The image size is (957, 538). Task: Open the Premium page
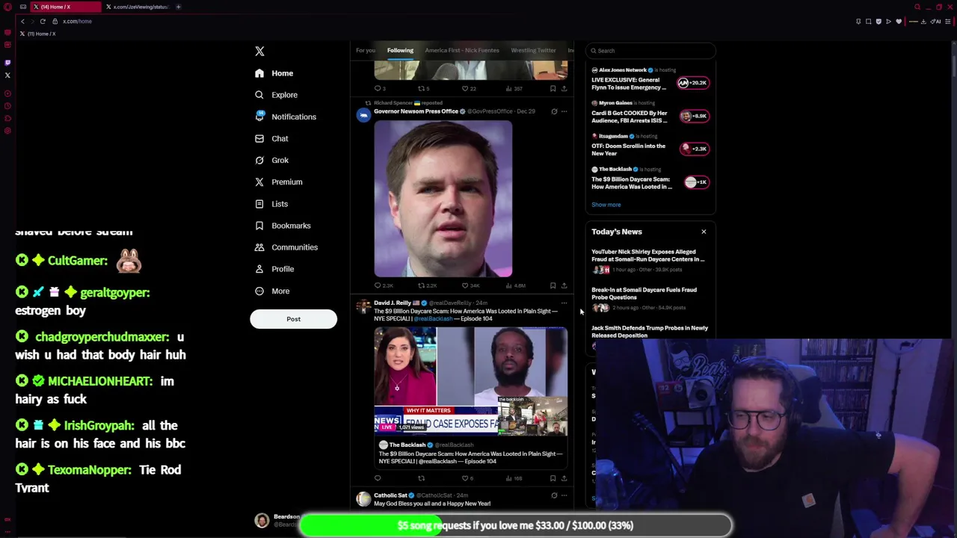point(278,182)
